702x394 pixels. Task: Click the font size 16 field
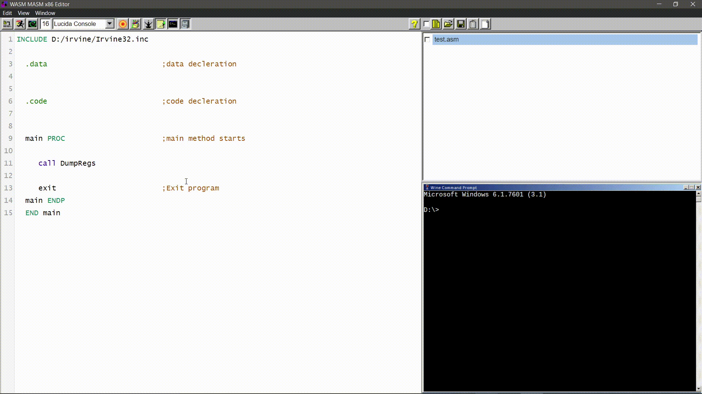point(45,24)
